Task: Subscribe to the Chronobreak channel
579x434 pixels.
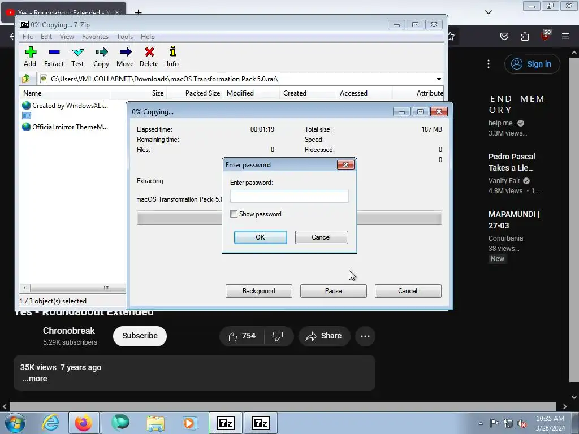Action: 140,336
